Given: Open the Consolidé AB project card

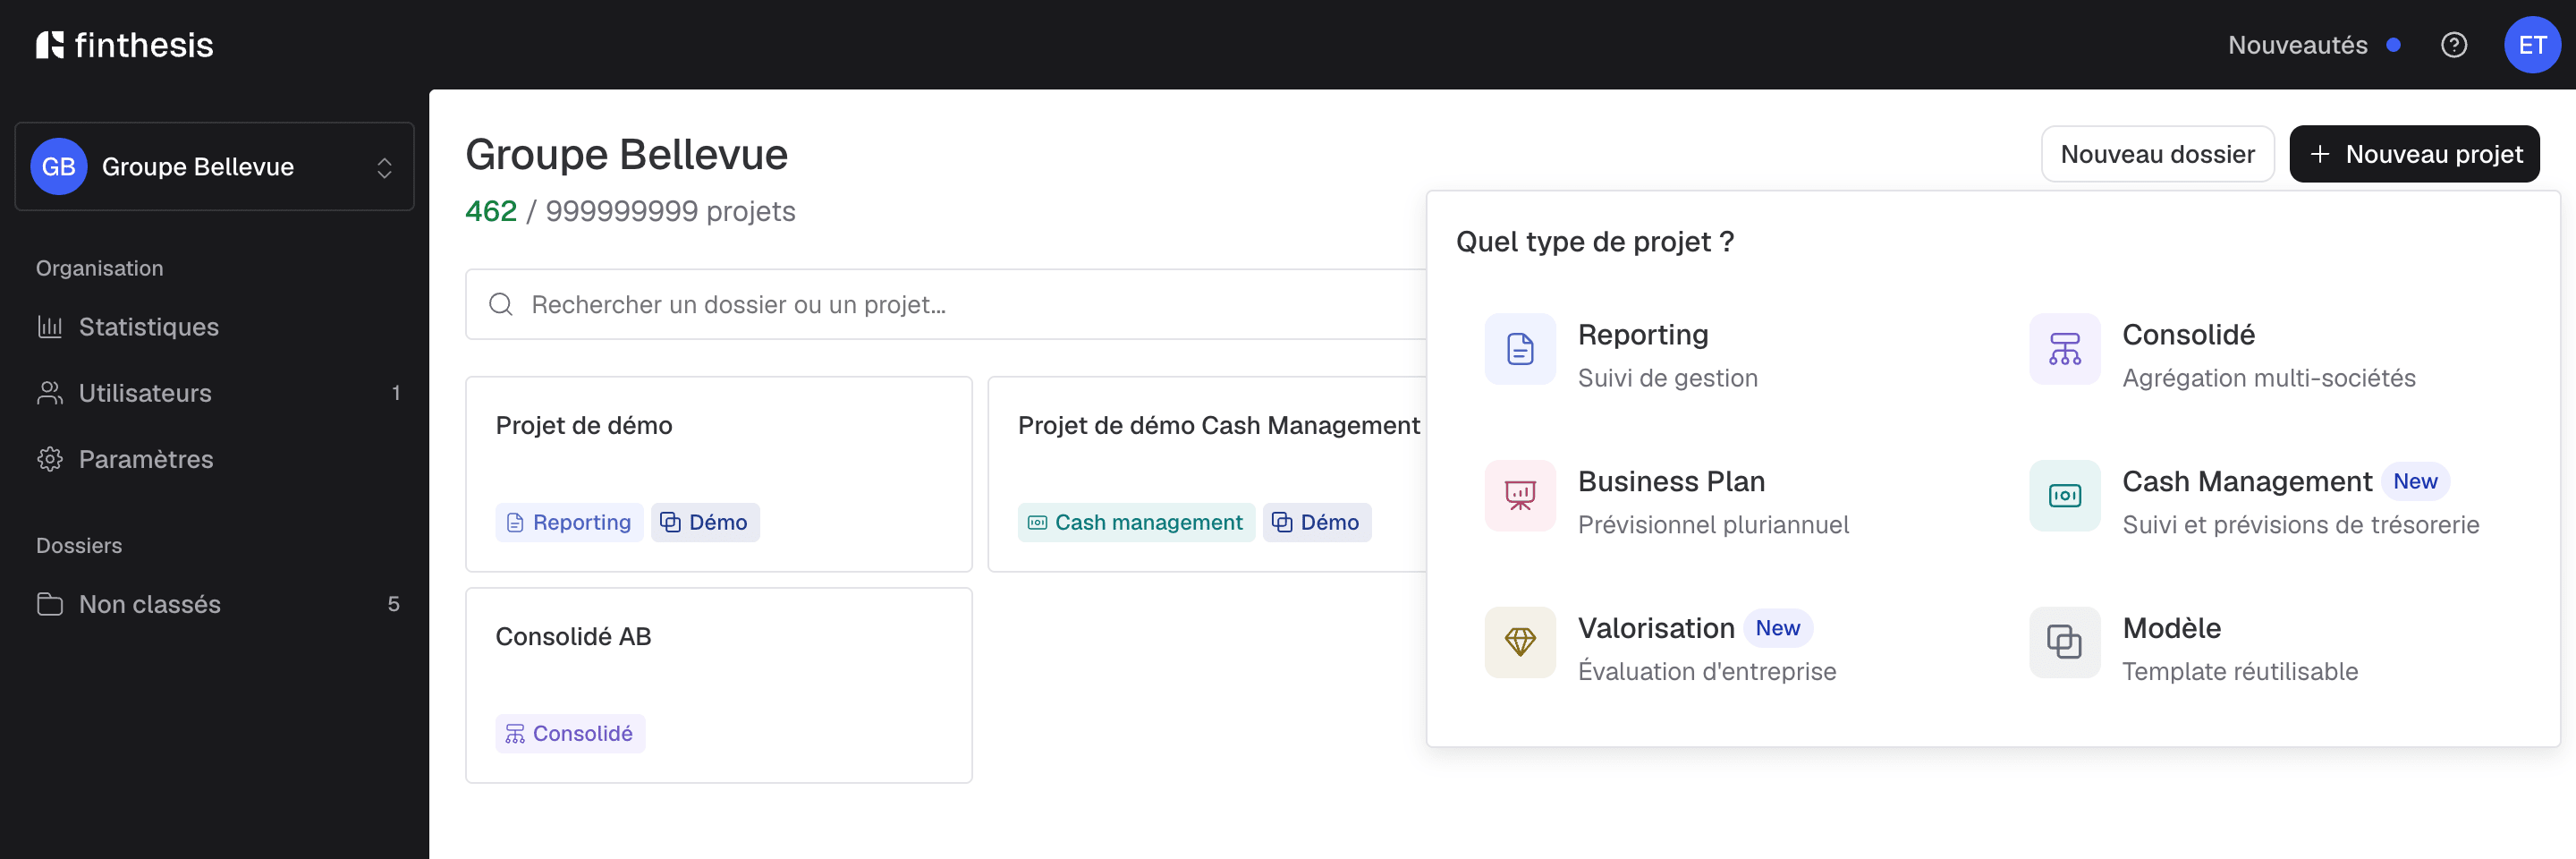Looking at the screenshot, I should coord(719,685).
